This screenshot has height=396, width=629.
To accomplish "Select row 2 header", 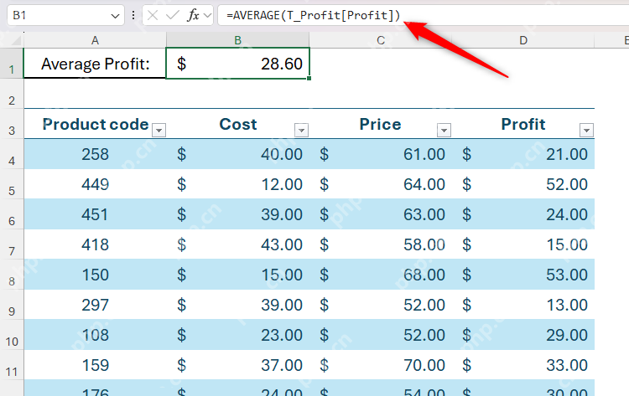I will 12,94.
